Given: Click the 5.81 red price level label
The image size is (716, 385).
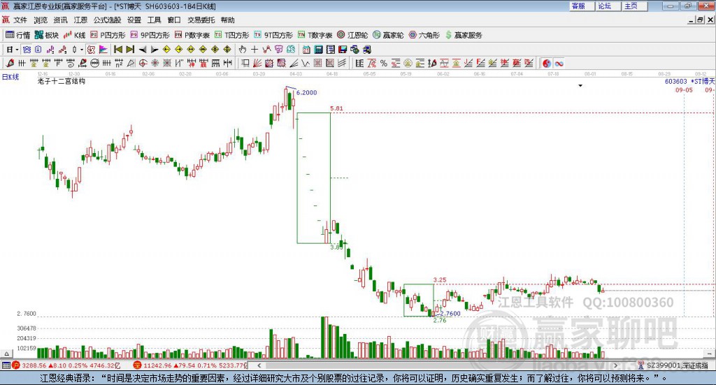Looking at the screenshot, I should (336, 108).
